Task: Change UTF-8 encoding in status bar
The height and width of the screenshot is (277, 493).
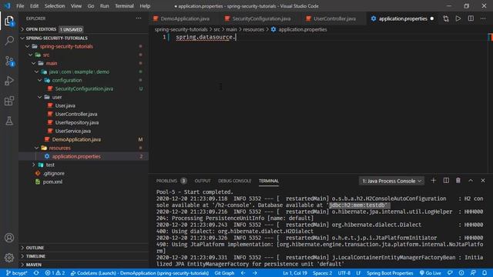Action: pos(344,273)
